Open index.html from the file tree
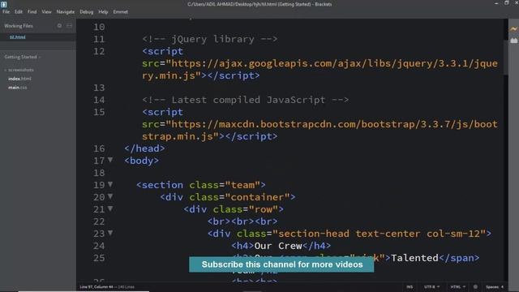Screen dimensions: 519x292 point(19,79)
